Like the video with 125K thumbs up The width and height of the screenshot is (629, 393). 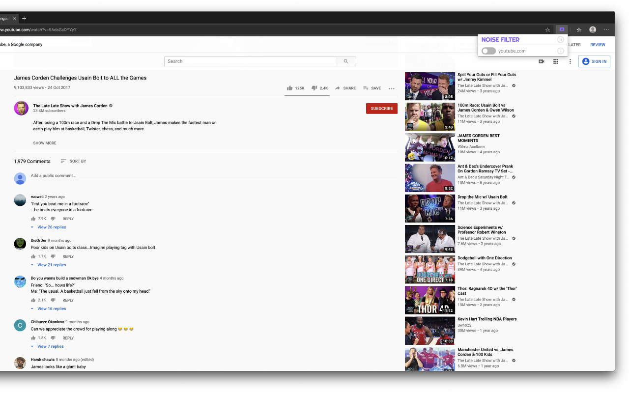pyautogui.click(x=296, y=88)
